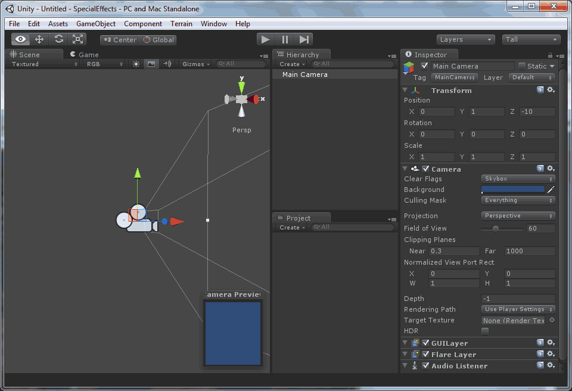The height and width of the screenshot is (391, 572).
Task: Disable the GUILayer component checkbox
Action: click(x=425, y=343)
